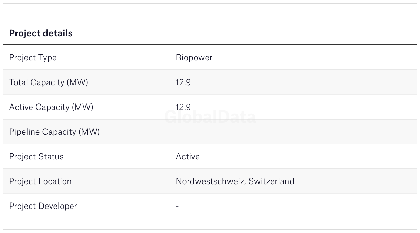Click the Project Developer dash value
Viewport: 420px width, 233px height.
point(177,206)
